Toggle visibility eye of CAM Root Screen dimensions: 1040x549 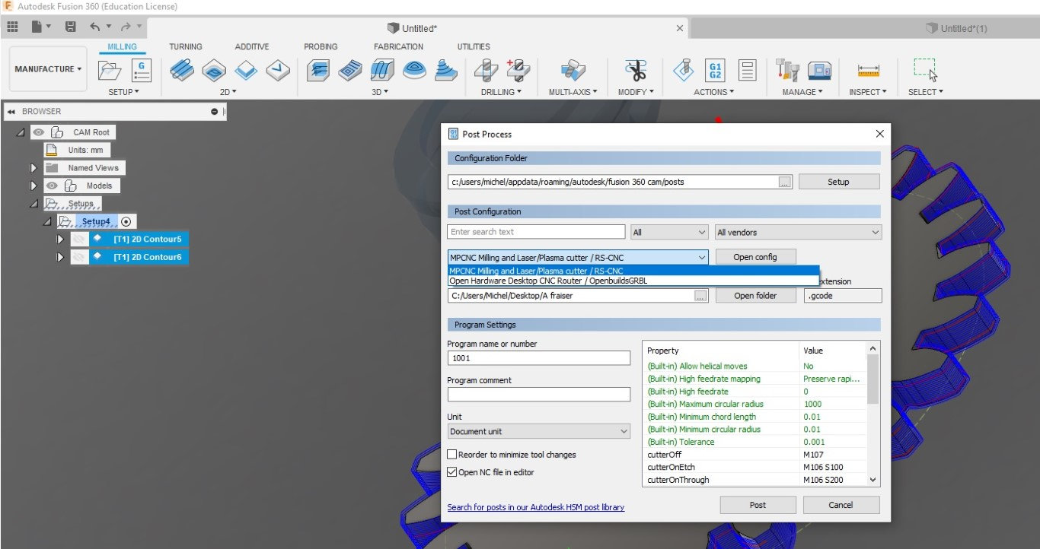pos(38,132)
